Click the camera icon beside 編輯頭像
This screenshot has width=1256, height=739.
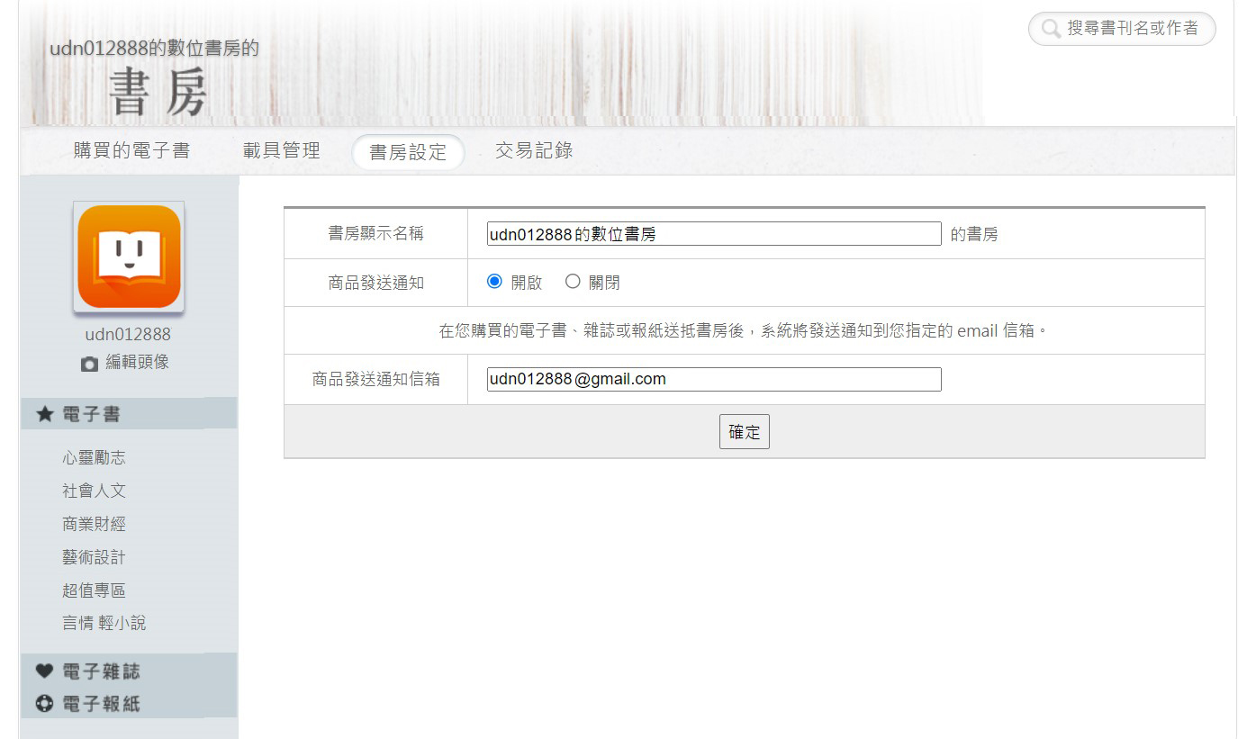click(89, 364)
